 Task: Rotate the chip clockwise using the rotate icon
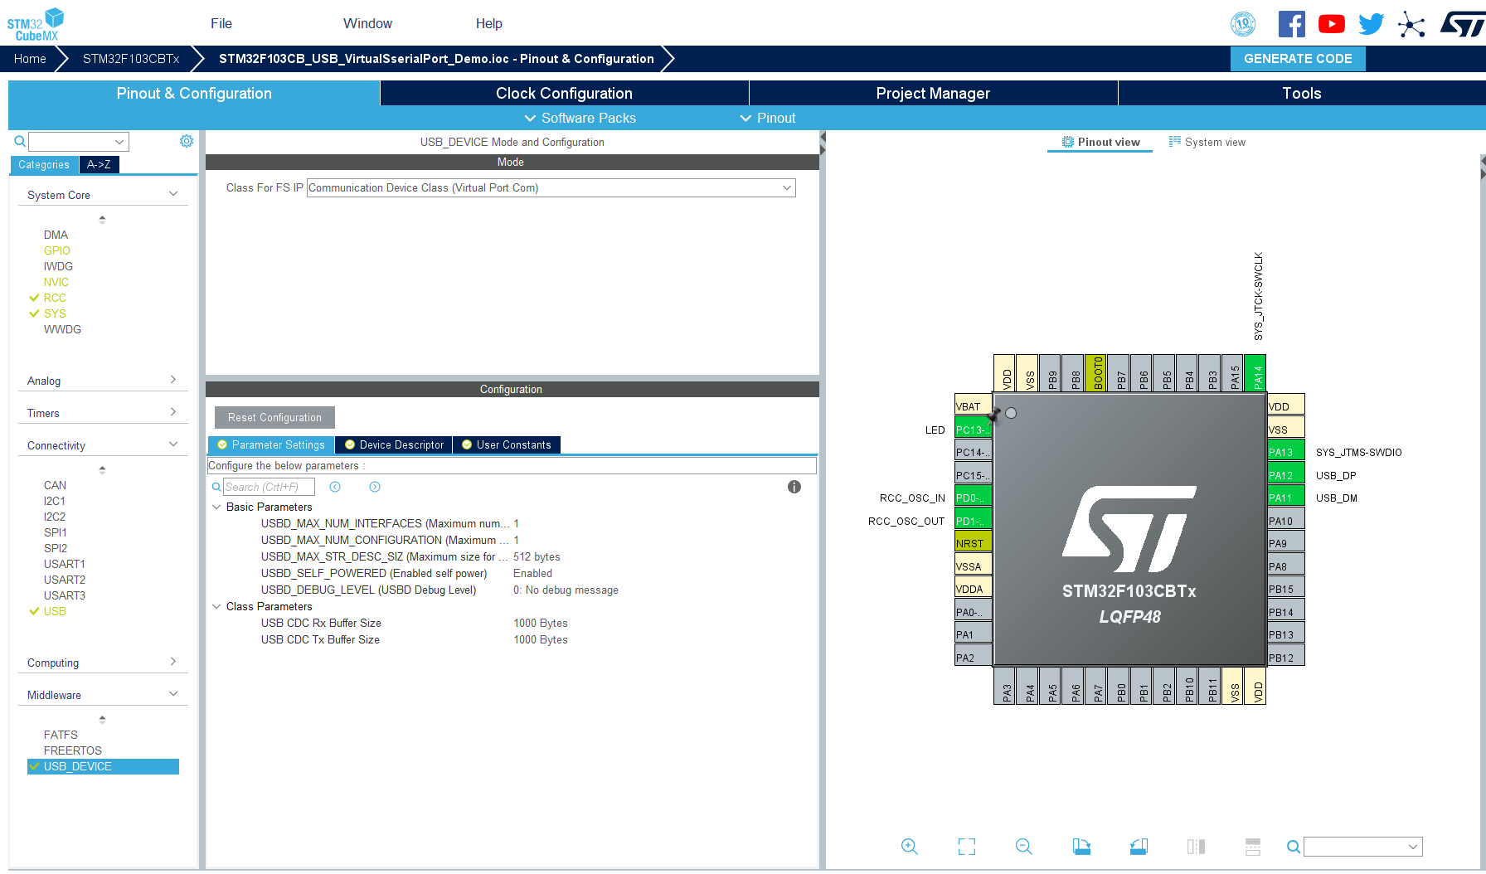pyautogui.click(x=1081, y=847)
